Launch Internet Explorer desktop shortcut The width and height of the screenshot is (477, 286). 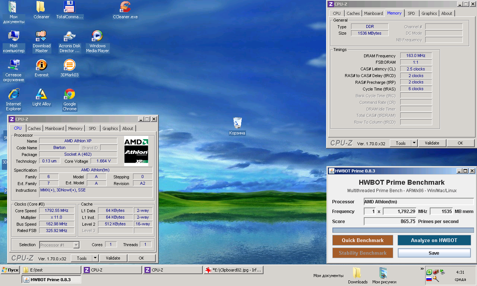(x=14, y=99)
